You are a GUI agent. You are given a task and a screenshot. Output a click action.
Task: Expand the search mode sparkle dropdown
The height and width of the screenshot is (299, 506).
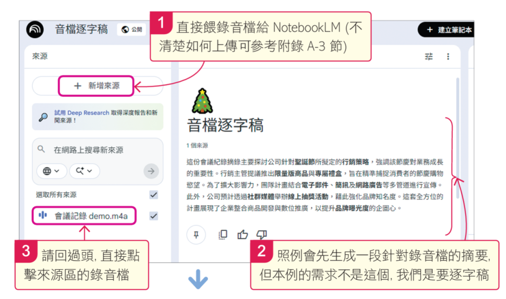click(84, 171)
